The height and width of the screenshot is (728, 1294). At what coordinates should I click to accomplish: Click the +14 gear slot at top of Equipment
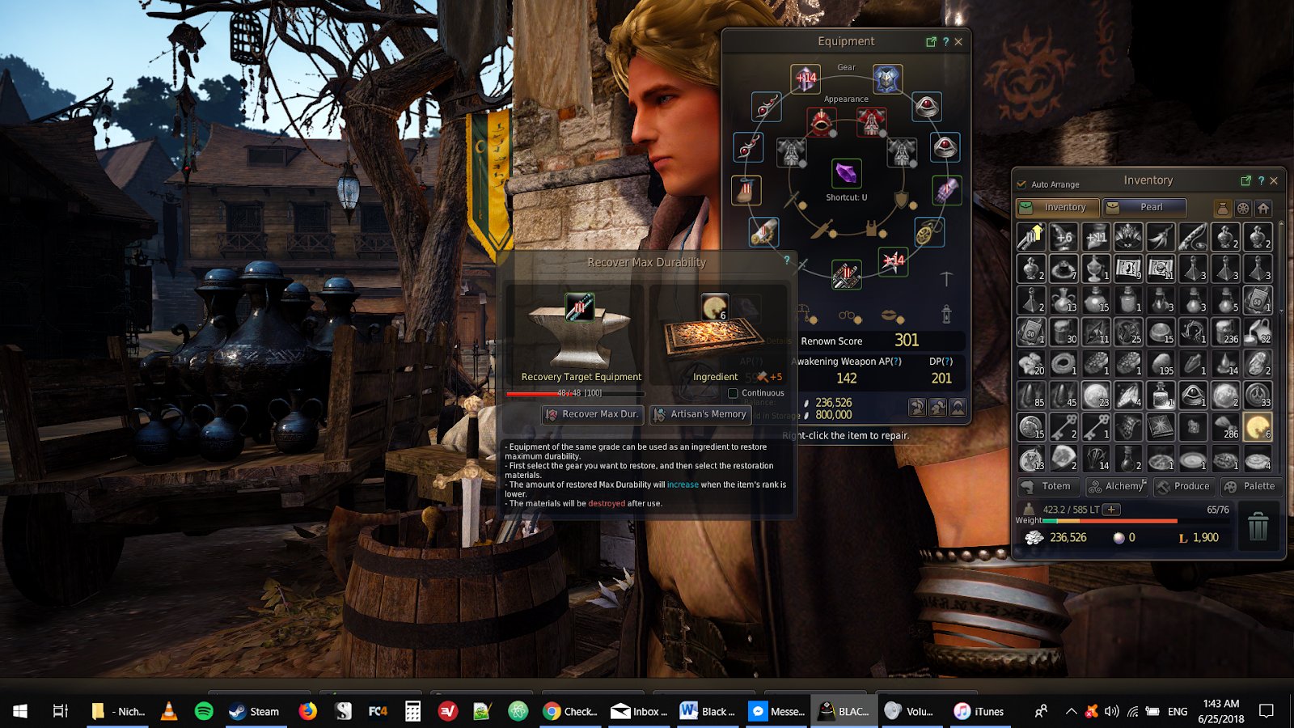(806, 78)
